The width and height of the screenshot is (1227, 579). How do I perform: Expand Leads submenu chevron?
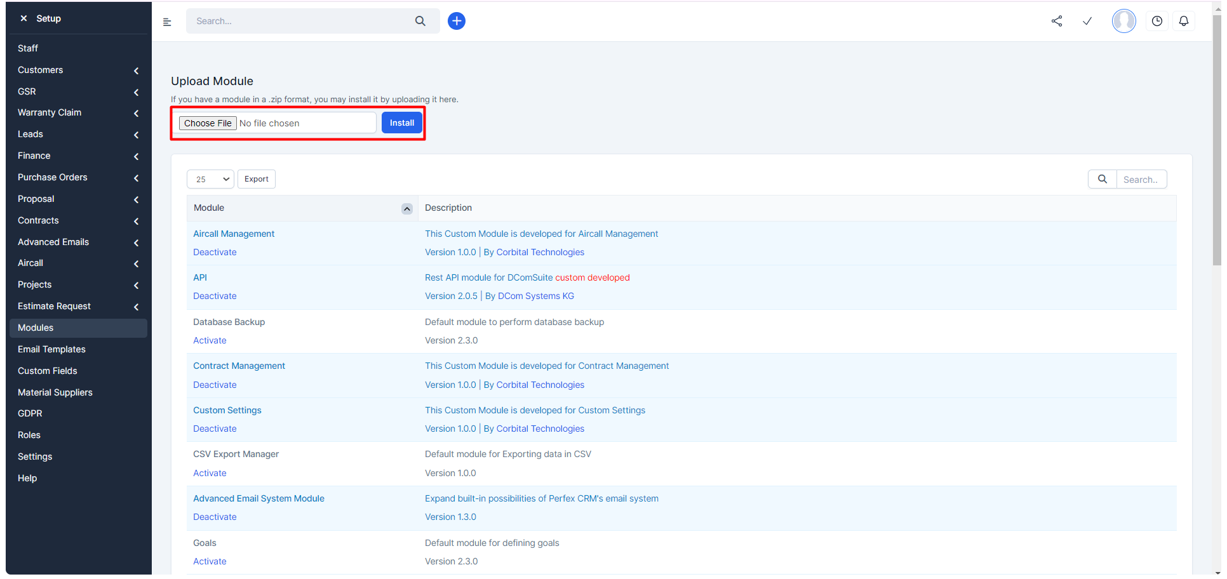point(136,135)
